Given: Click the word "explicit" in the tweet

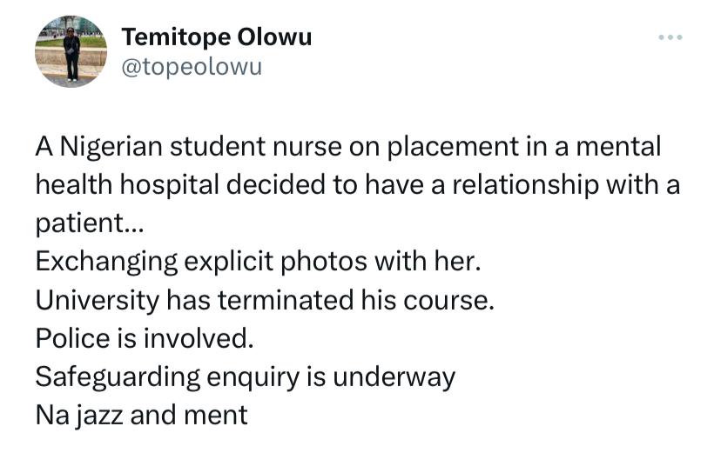Looking at the screenshot, I should pyautogui.click(x=229, y=262).
